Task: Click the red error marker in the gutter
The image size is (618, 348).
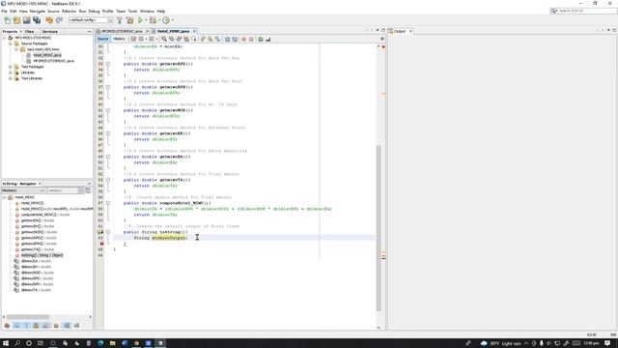Action: tap(101, 244)
